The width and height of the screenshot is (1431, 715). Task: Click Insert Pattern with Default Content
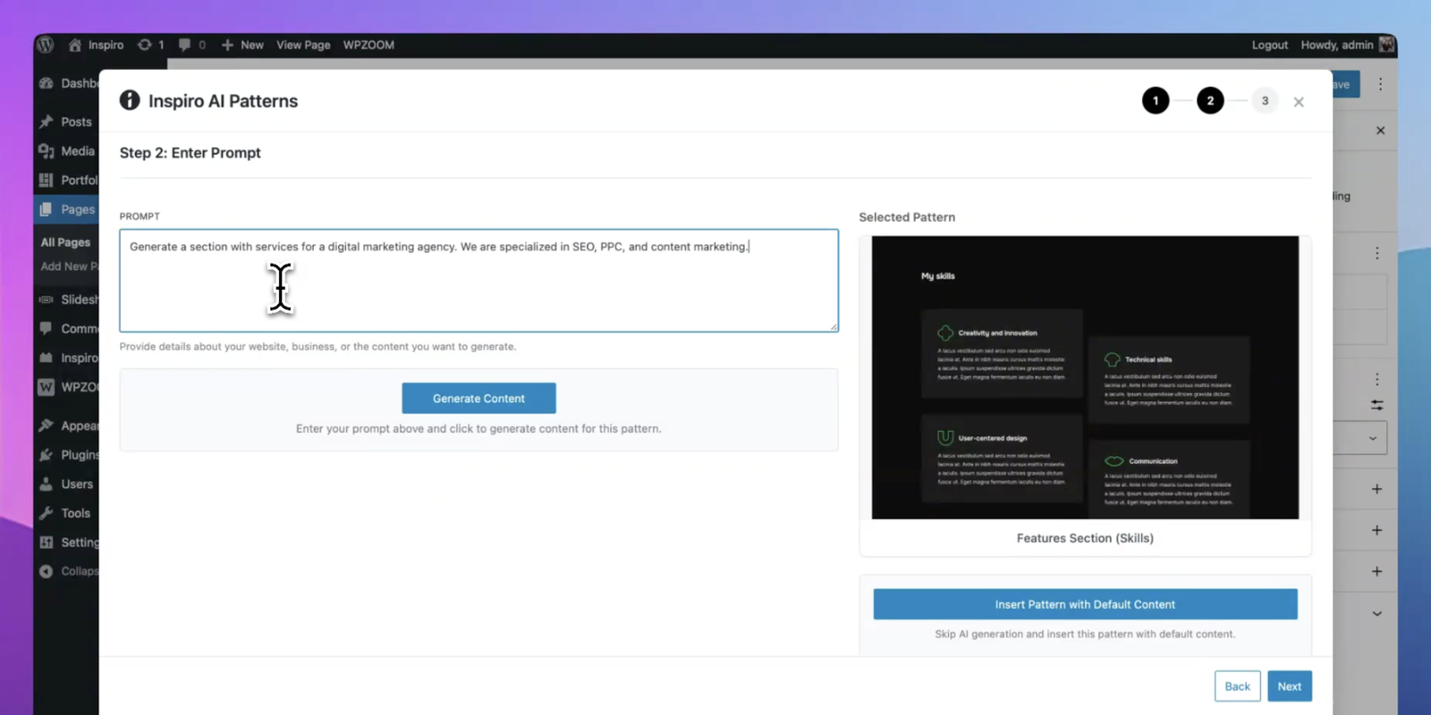[x=1085, y=604]
